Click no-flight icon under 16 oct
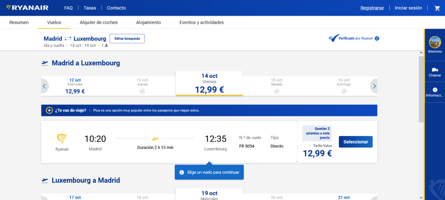This screenshot has width=445, height=200. (x=344, y=91)
